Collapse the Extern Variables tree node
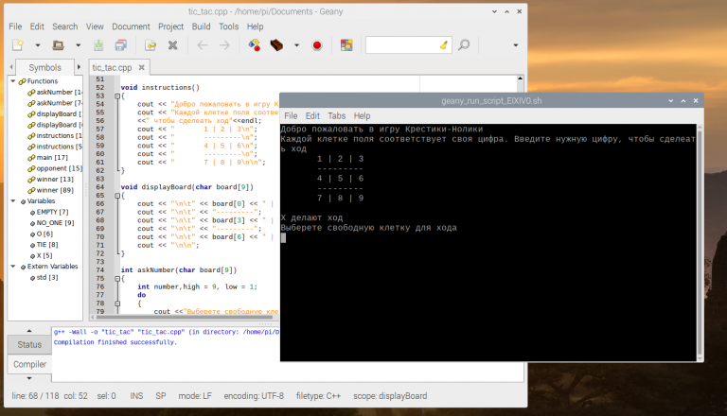This screenshot has height=416, width=727. pos(13,267)
